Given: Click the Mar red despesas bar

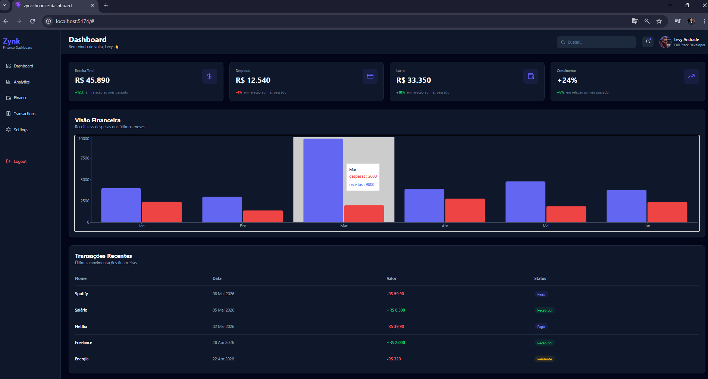Looking at the screenshot, I should tap(364, 214).
